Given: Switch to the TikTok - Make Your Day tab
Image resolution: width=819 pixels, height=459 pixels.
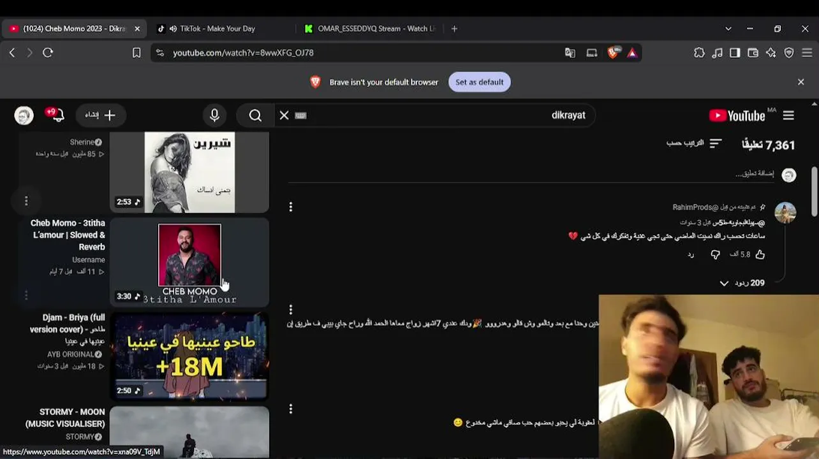Looking at the screenshot, I should [217, 29].
